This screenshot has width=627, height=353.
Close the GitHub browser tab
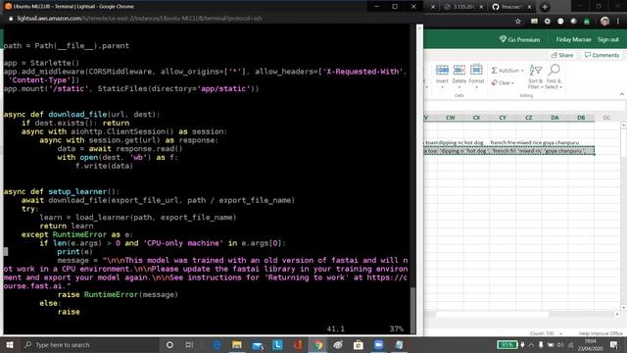(529, 7)
